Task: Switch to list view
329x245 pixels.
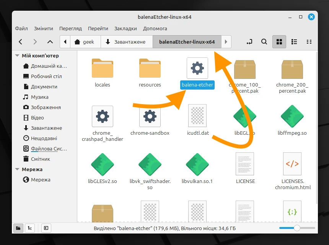Action: click(x=294, y=42)
